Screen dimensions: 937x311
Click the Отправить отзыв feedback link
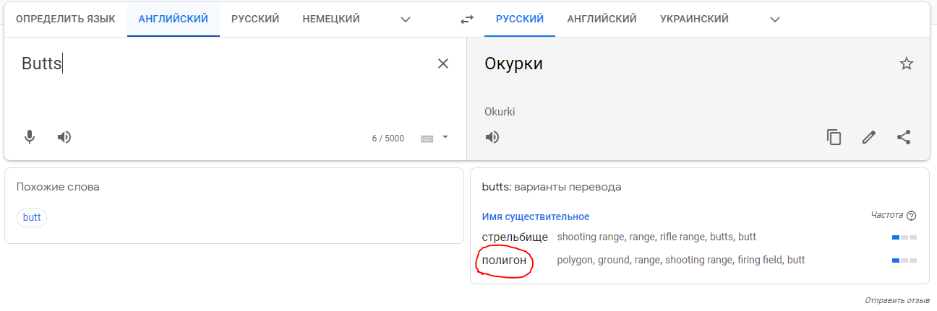click(x=897, y=299)
